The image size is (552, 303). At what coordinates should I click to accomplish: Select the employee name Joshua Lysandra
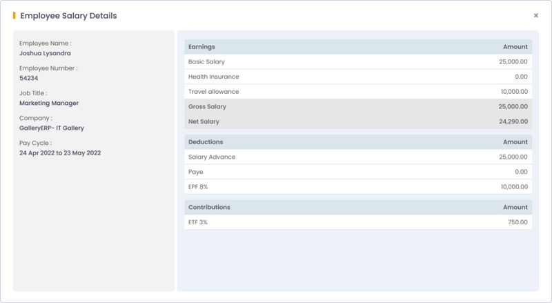point(46,52)
